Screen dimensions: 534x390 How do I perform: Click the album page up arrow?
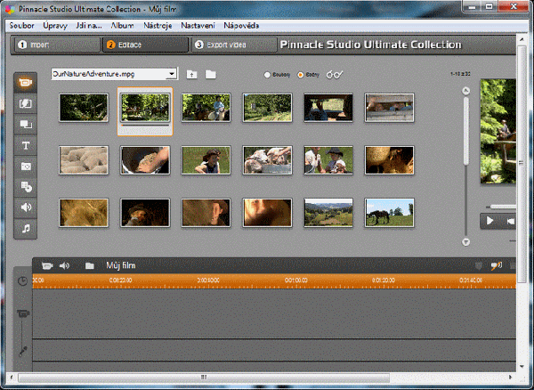click(465, 91)
